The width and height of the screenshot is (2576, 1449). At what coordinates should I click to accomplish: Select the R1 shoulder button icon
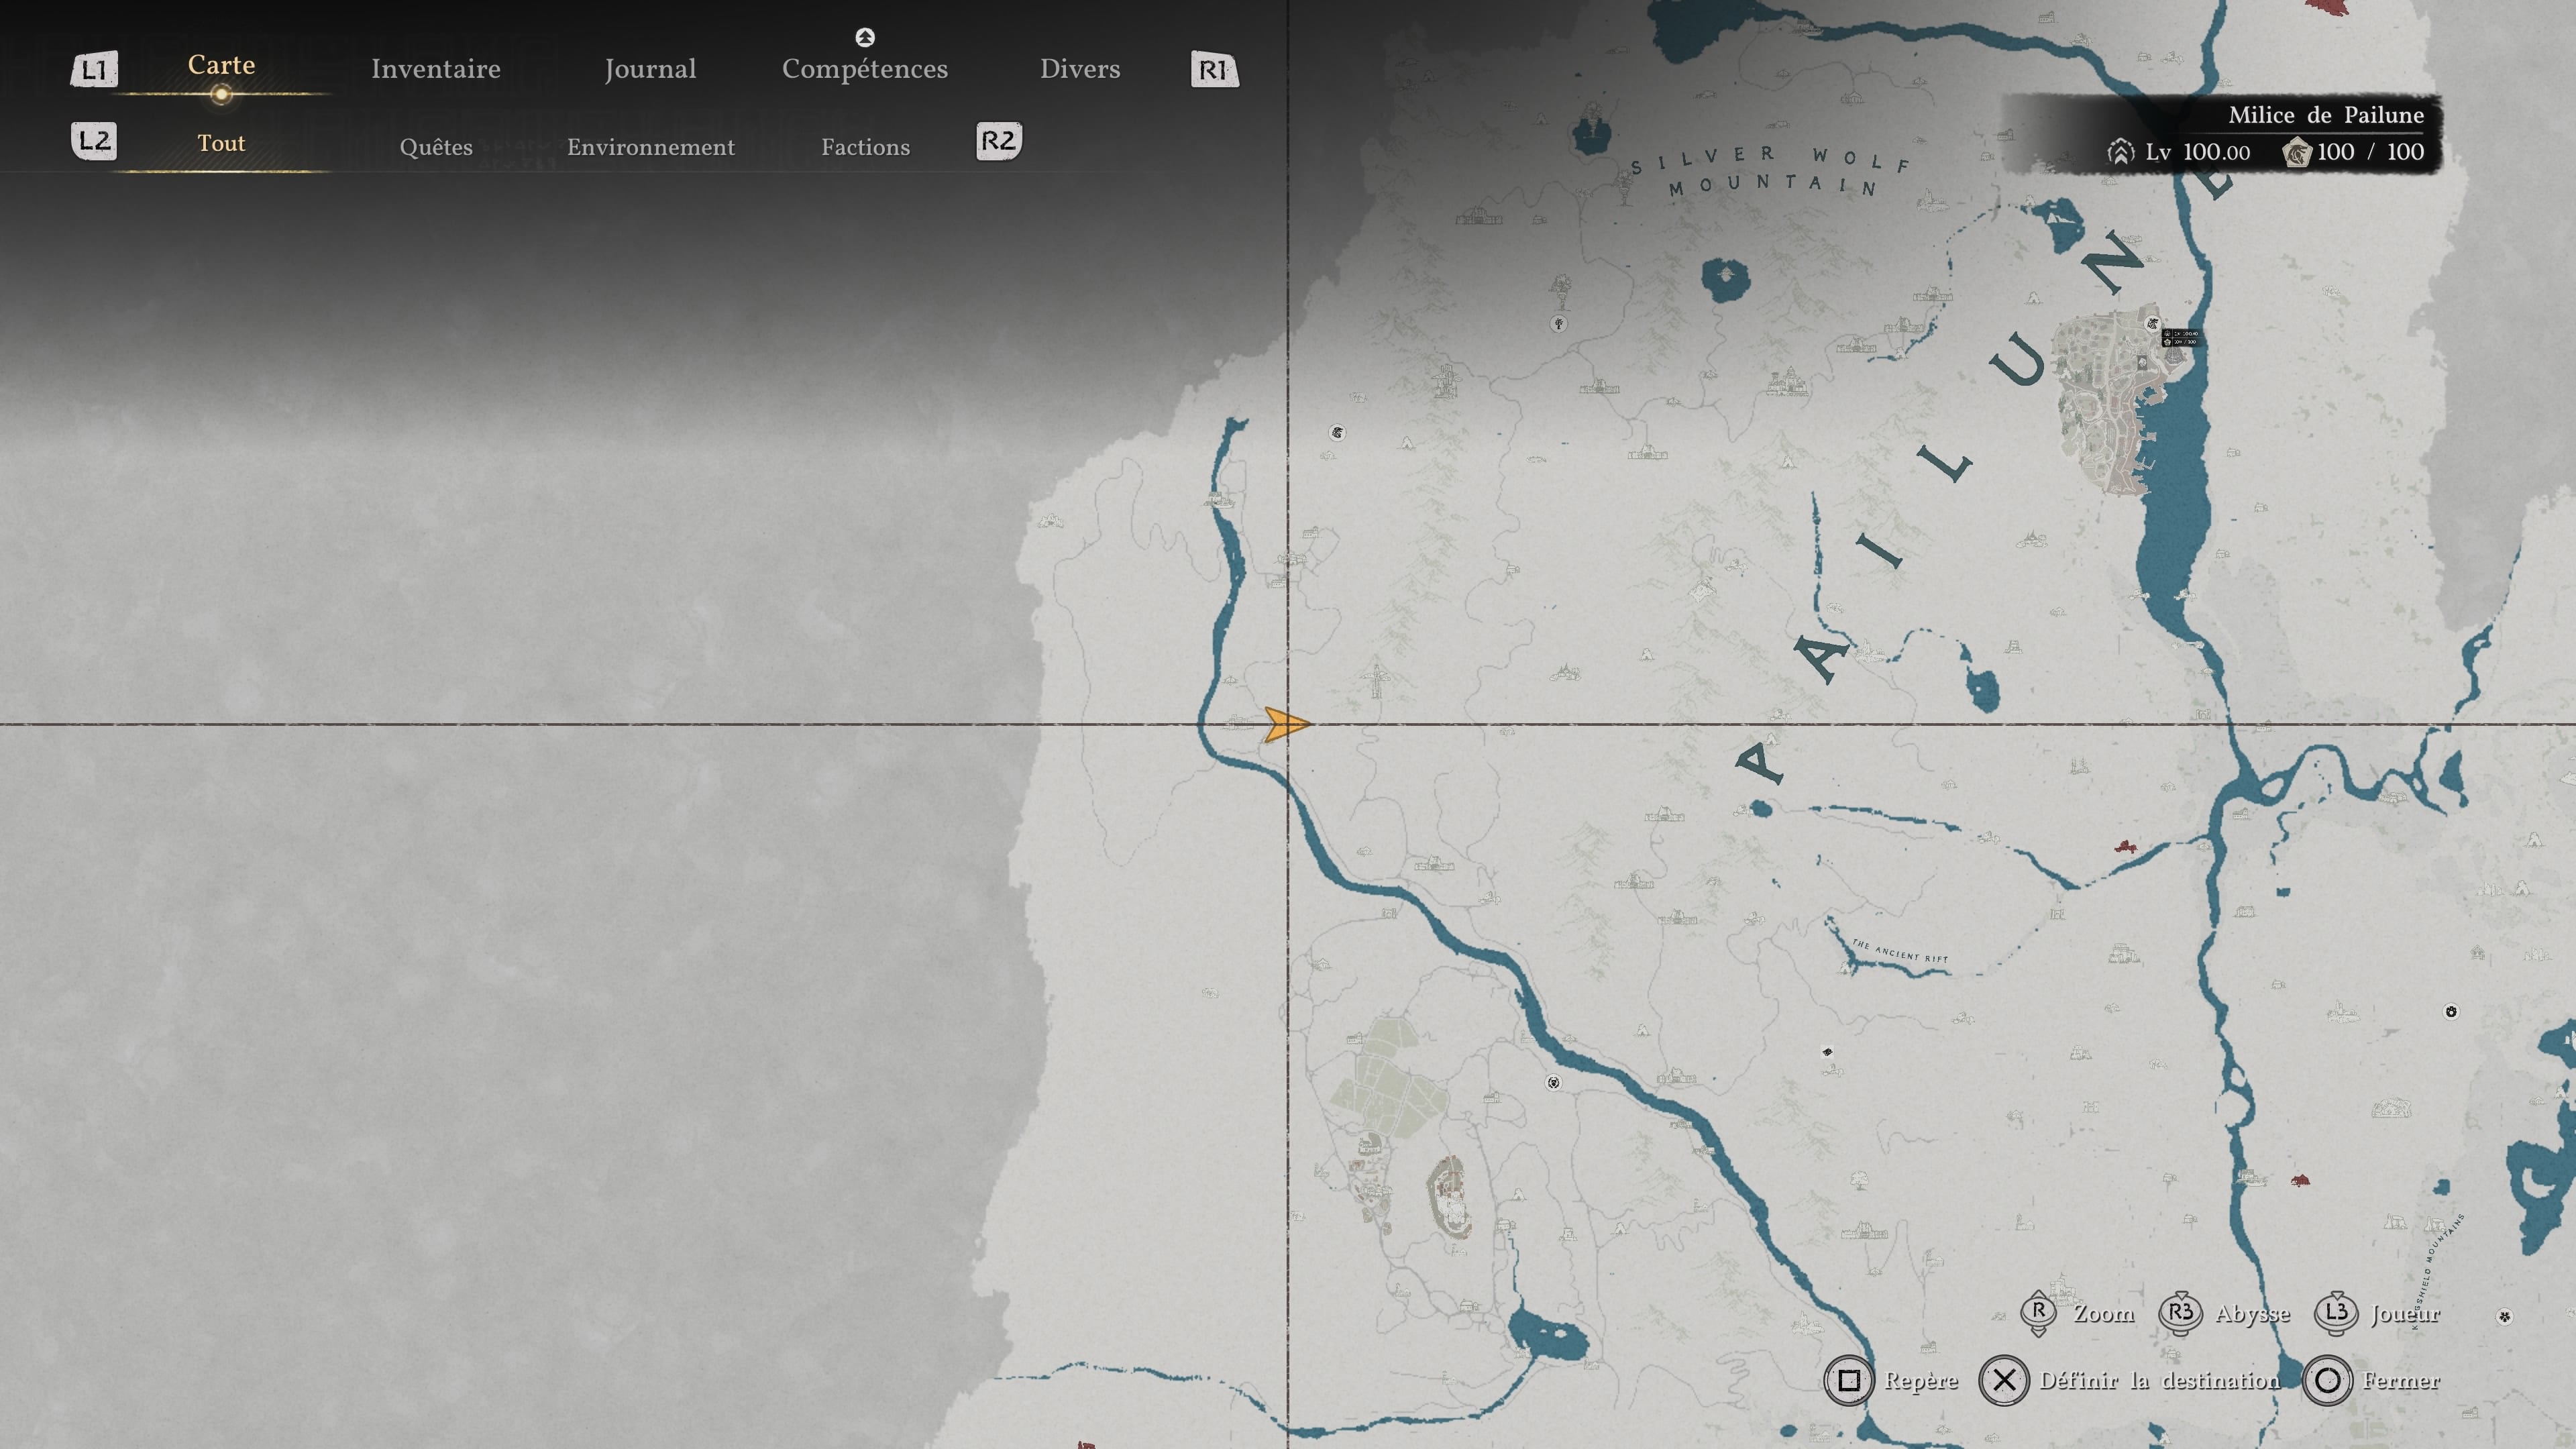(x=1214, y=70)
